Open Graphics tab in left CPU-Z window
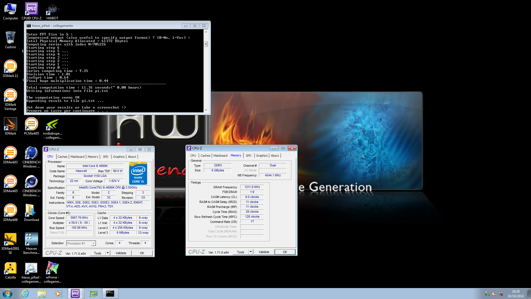The height and width of the screenshot is (299, 531). coord(119,157)
